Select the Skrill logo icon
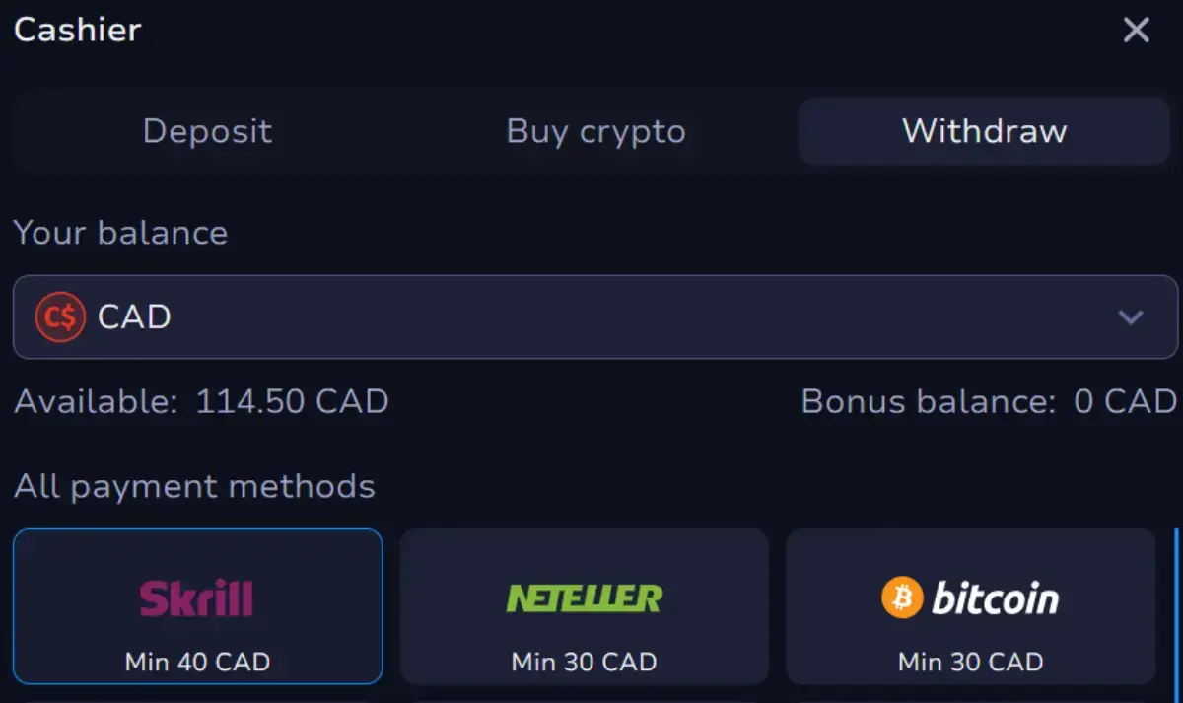 pyautogui.click(x=197, y=595)
